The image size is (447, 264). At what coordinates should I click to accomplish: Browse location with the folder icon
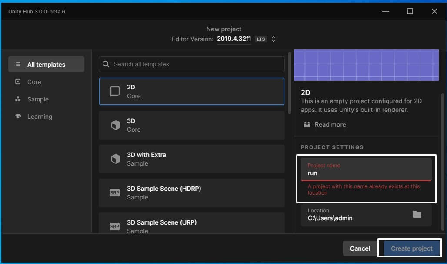tap(417, 214)
